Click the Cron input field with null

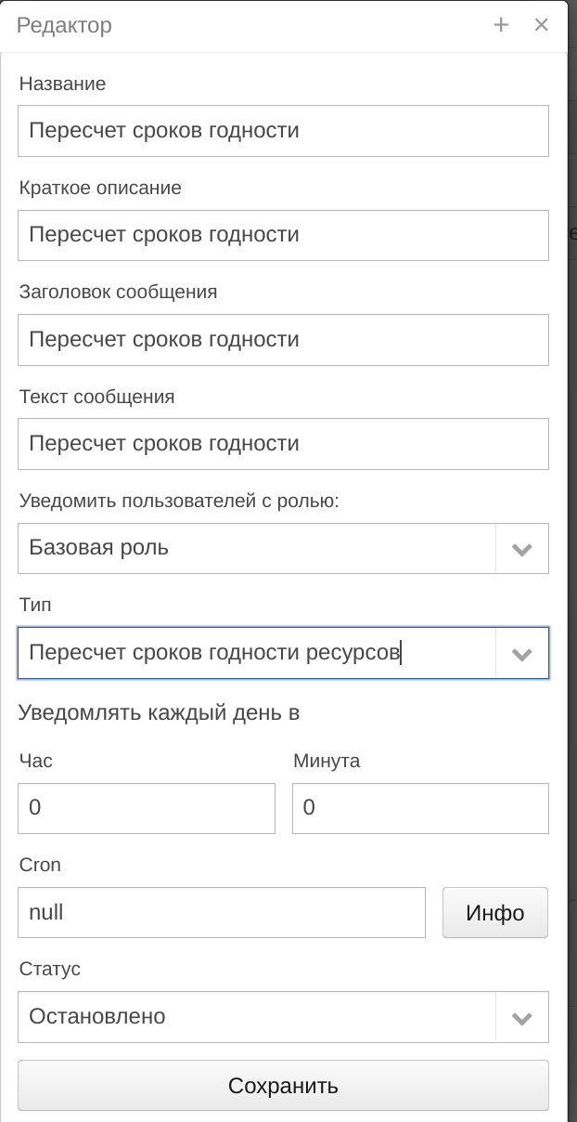(222, 912)
